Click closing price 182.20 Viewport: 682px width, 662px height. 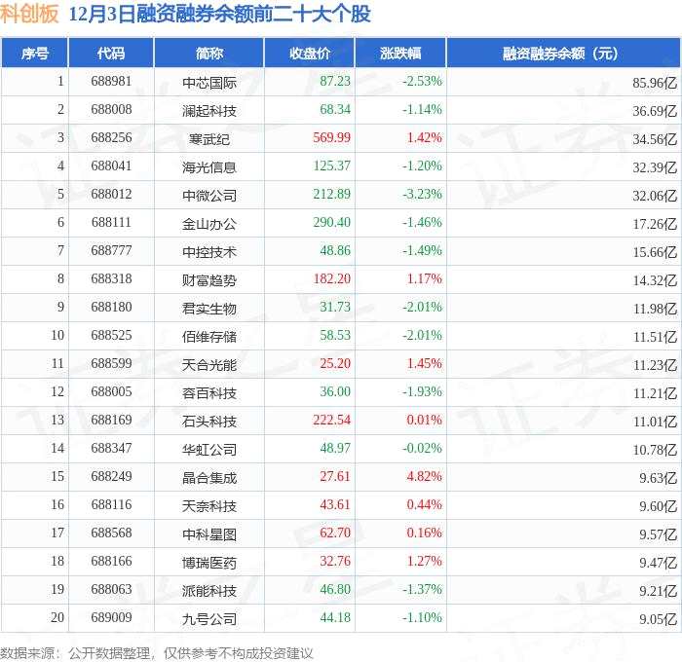(331, 278)
